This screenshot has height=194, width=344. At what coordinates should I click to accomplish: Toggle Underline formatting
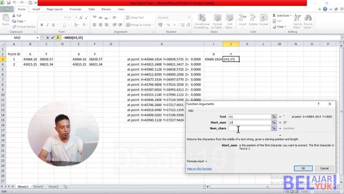tap(53, 25)
